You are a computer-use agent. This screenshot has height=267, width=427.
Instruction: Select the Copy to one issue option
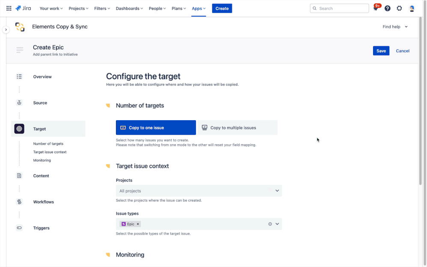(x=156, y=127)
